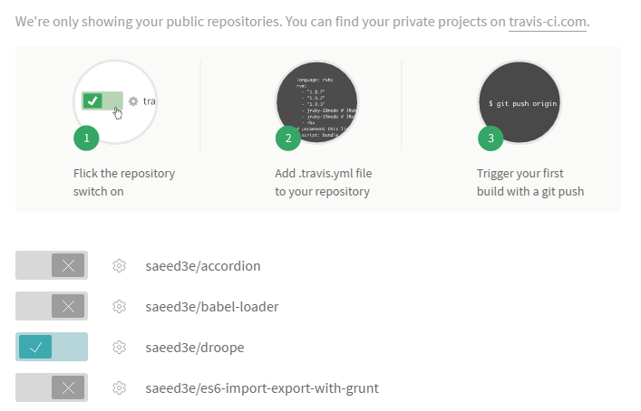Disable the saeed3e/droope repository switch
The width and height of the screenshot is (641, 411).
tap(52, 348)
